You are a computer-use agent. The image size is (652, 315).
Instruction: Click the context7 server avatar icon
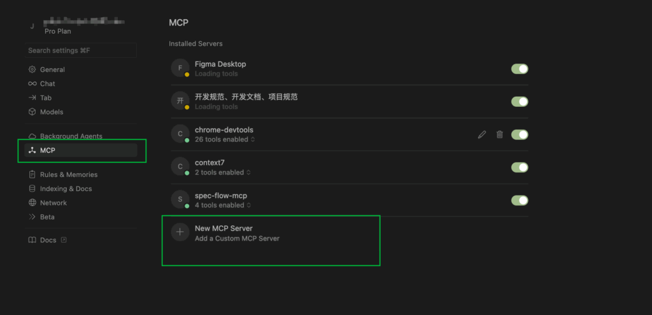(x=180, y=167)
